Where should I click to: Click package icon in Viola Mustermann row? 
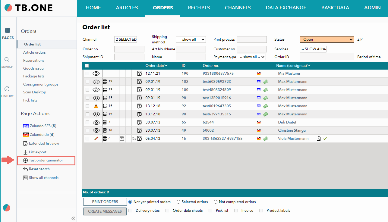click(x=122, y=139)
